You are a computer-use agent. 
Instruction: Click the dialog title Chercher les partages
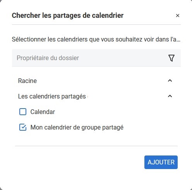pos(68,16)
